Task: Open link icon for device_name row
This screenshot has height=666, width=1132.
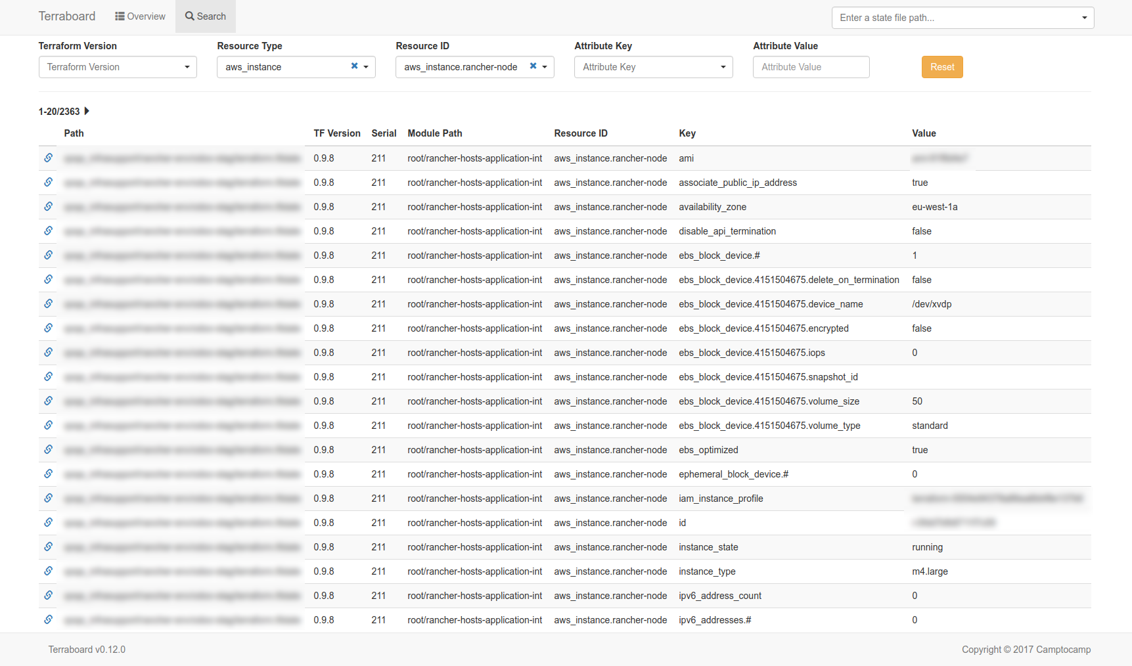Action: (48, 303)
